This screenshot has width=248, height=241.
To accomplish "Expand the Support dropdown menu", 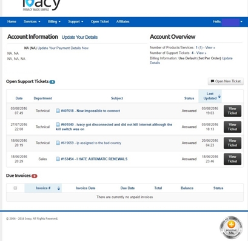I will (76, 22).
